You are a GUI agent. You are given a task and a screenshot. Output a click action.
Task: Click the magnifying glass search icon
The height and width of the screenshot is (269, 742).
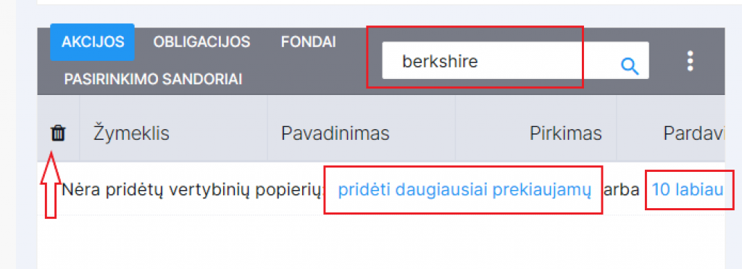point(630,66)
